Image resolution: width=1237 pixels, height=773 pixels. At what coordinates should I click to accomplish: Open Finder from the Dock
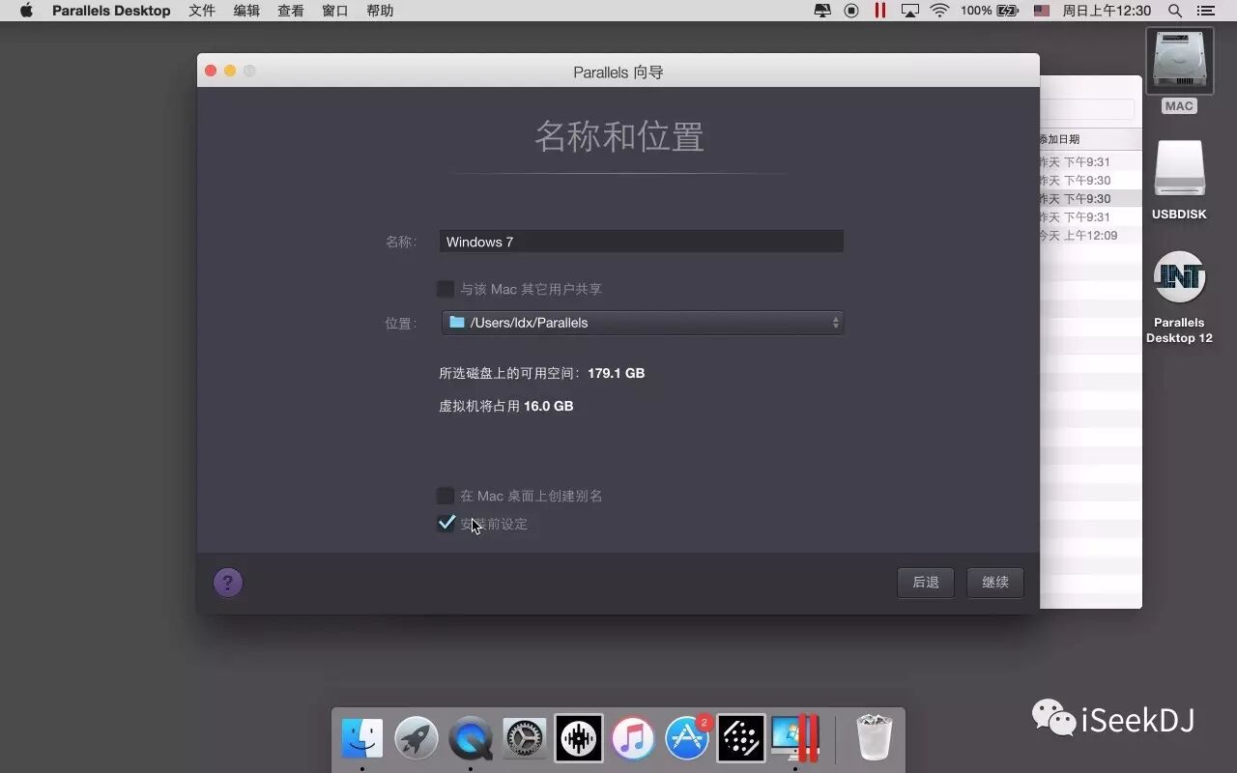point(362,739)
